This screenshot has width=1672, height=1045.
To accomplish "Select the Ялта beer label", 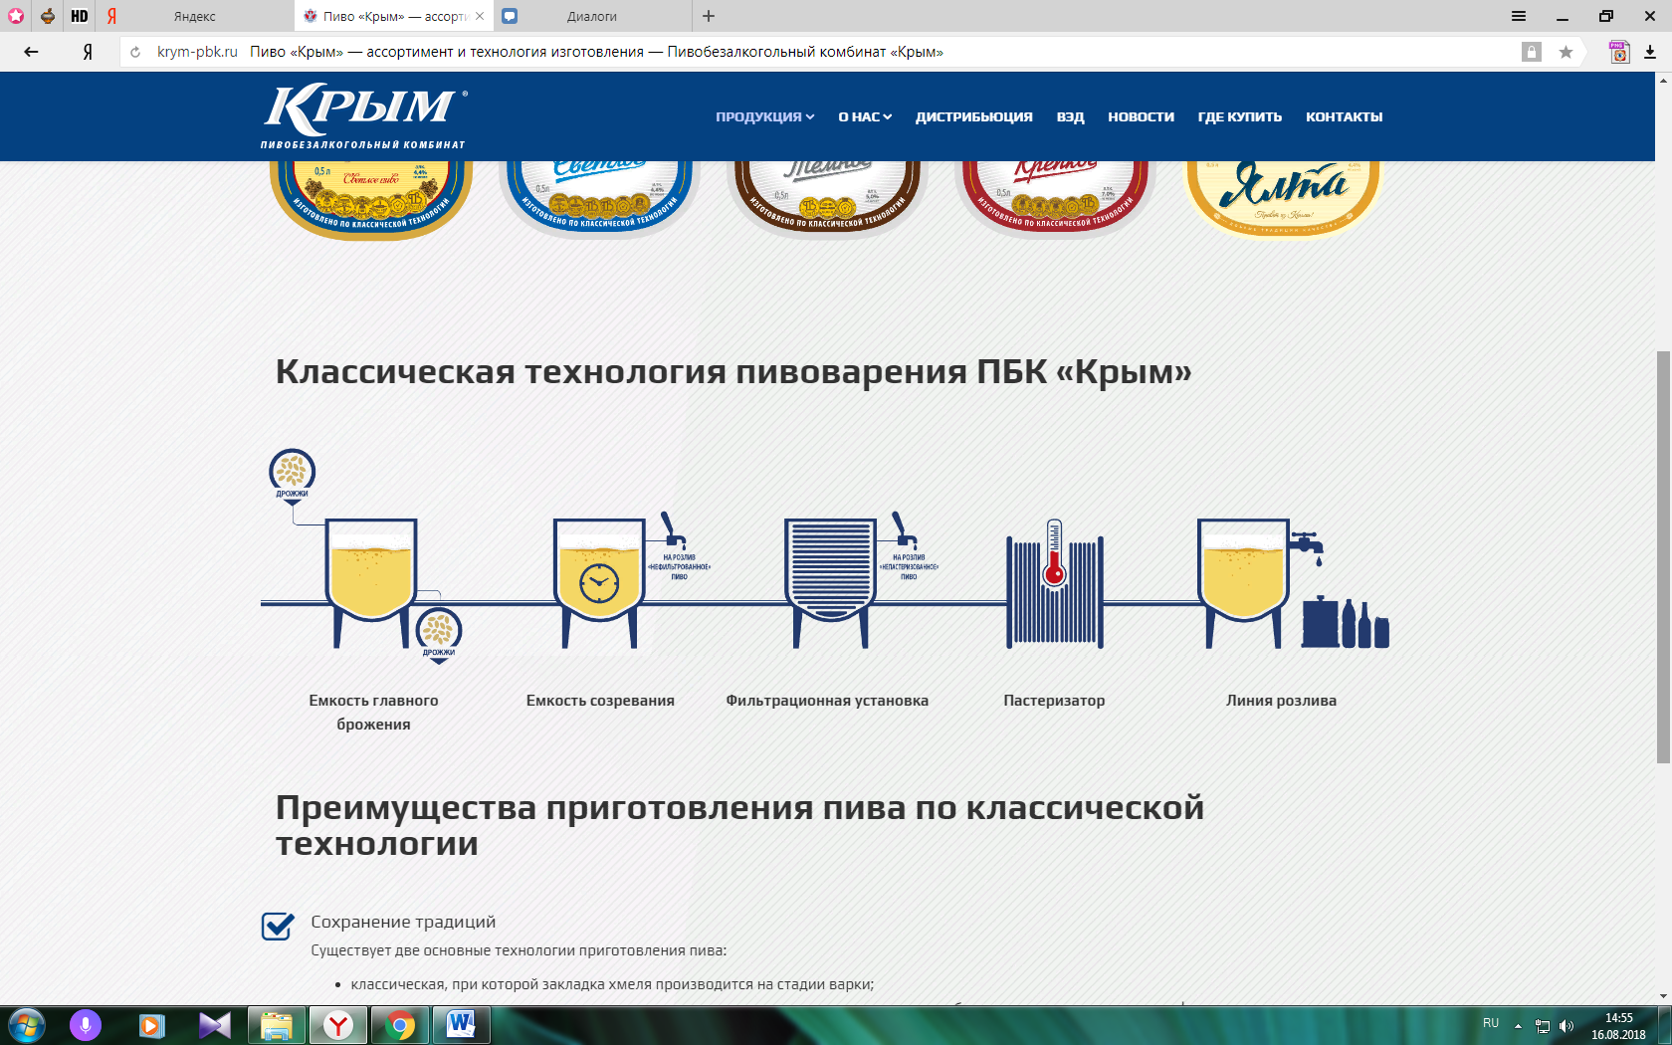I will coord(1283,199).
